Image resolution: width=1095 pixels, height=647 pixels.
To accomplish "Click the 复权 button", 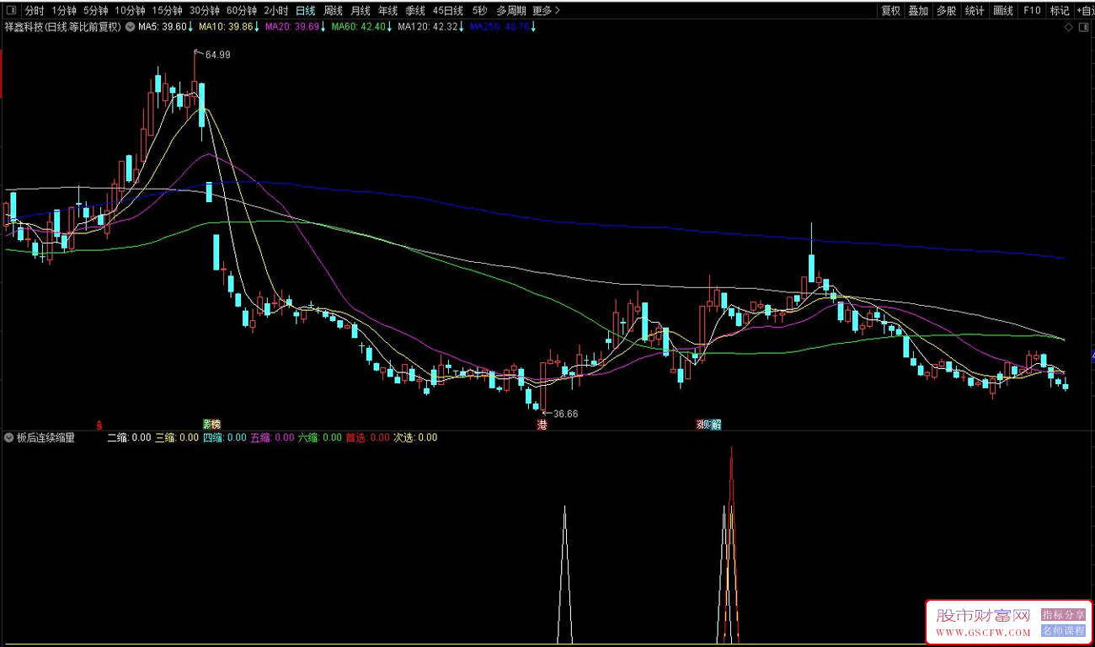I will click(x=890, y=11).
